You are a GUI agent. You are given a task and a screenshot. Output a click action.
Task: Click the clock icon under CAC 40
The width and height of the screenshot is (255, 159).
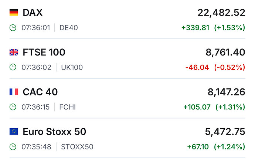click(13, 107)
